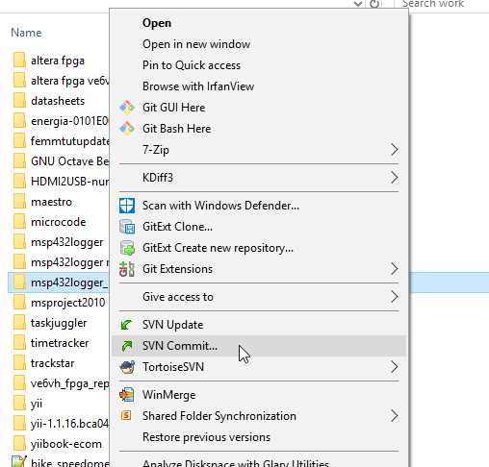Click the GitExt Create new repository icon
489x467 pixels.
127,248
